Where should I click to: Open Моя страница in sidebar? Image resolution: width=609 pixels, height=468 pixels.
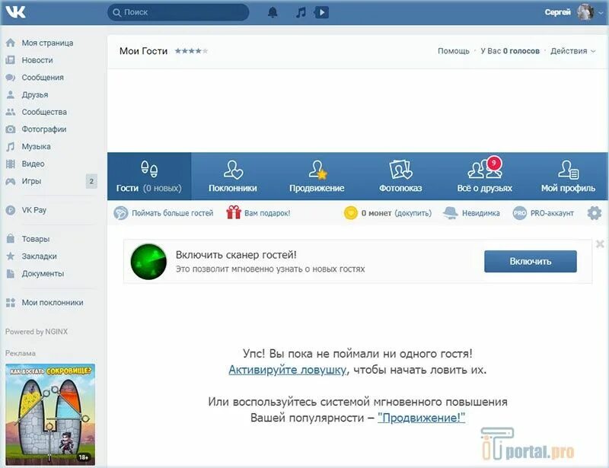pyautogui.click(x=47, y=43)
